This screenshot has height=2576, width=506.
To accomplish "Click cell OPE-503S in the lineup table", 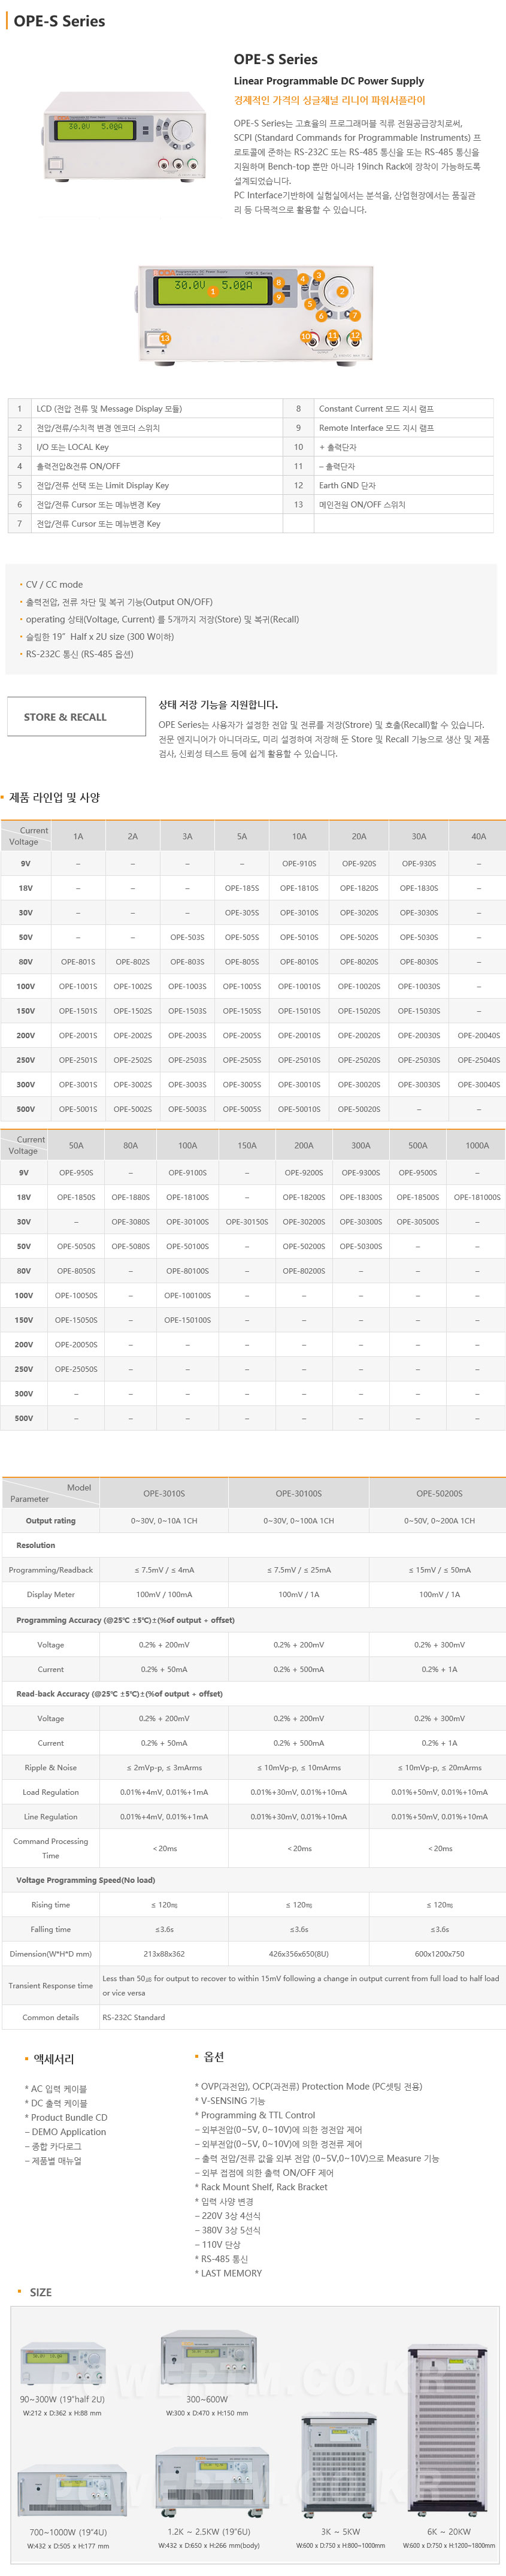I will 187,937.
